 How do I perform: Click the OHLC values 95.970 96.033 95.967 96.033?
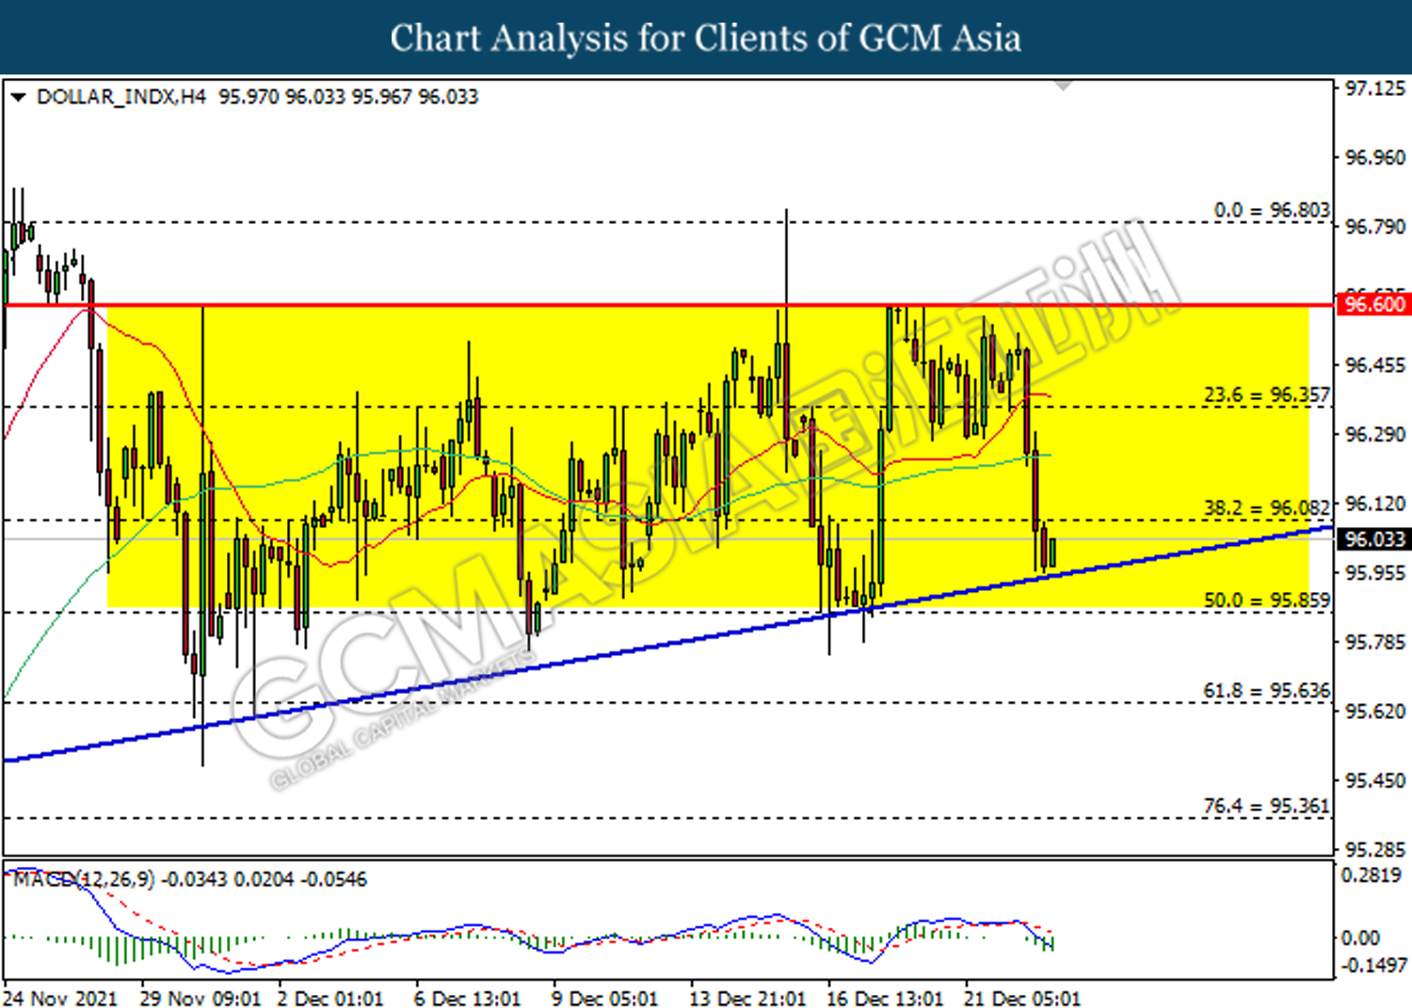(348, 97)
